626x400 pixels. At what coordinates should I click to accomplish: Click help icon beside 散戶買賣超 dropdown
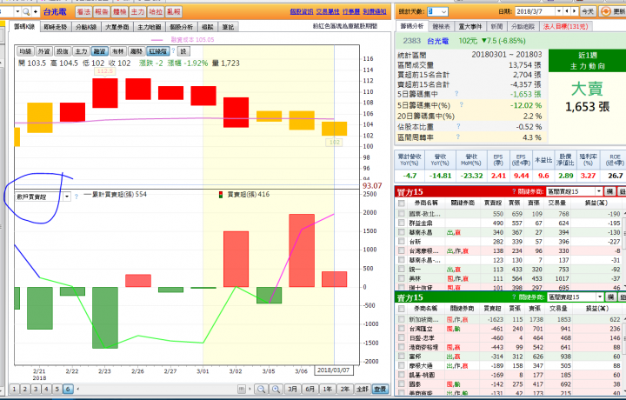pos(77,197)
